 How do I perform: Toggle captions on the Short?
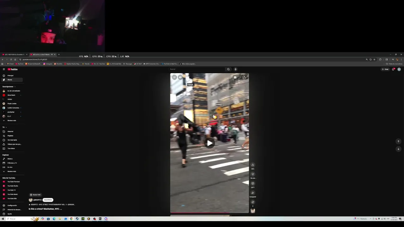pos(235,77)
